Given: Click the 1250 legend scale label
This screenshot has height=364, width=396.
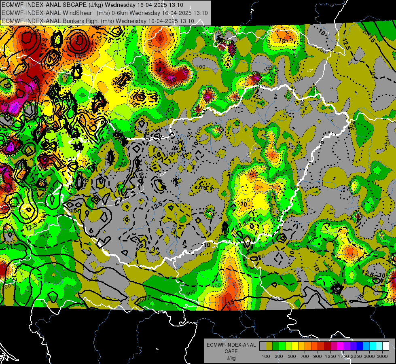Looking at the screenshot, I should 330,356.
